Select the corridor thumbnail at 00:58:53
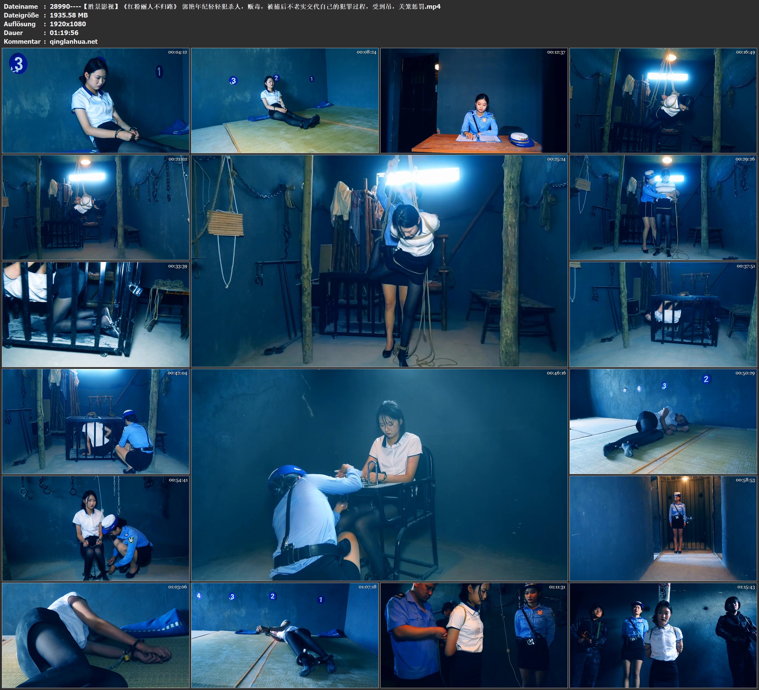The image size is (759, 690). [x=663, y=528]
